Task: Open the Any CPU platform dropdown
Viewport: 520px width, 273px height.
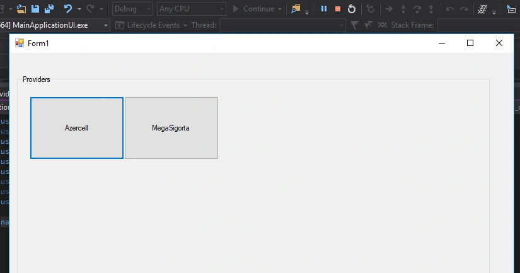Action: pos(192,9)
